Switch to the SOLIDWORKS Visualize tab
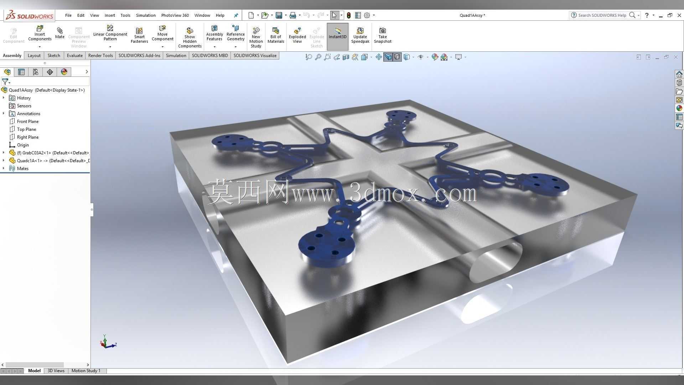 click(255, 56)
